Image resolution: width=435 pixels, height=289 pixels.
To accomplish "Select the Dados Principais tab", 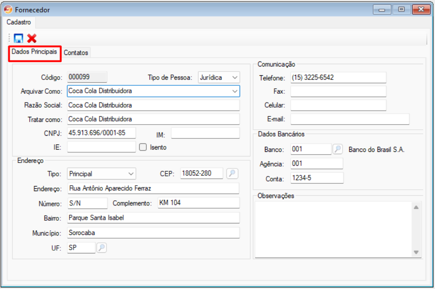I will (x=34, y=52).
